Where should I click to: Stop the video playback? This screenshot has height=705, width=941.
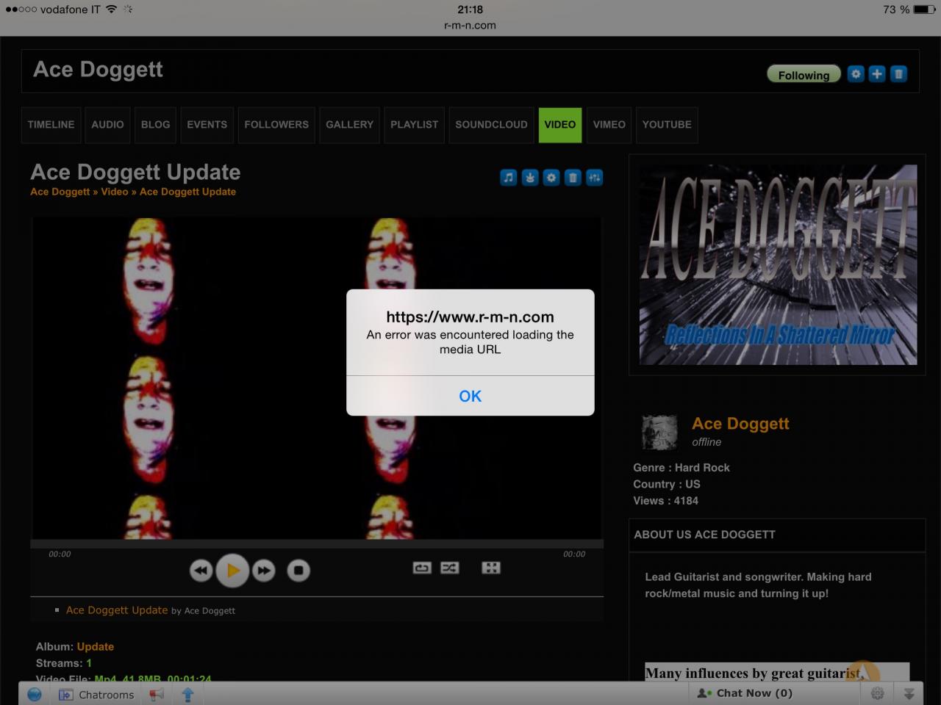click(298, 571)
